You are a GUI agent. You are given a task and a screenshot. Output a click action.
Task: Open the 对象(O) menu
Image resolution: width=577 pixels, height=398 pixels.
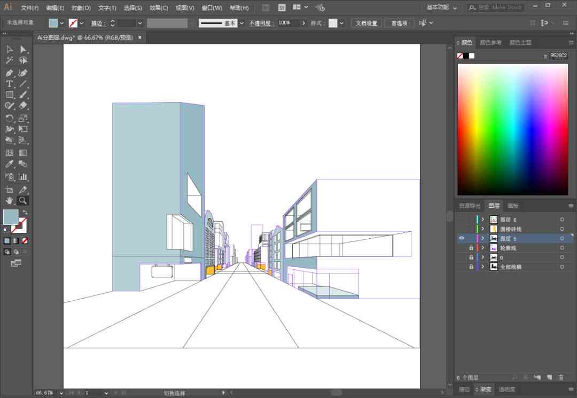click(81, 7)
